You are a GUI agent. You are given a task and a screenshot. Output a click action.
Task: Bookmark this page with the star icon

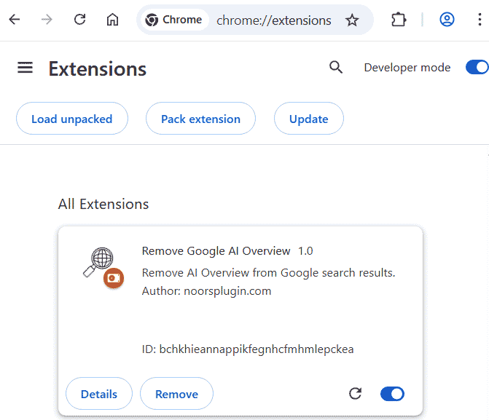pos(352,20)
